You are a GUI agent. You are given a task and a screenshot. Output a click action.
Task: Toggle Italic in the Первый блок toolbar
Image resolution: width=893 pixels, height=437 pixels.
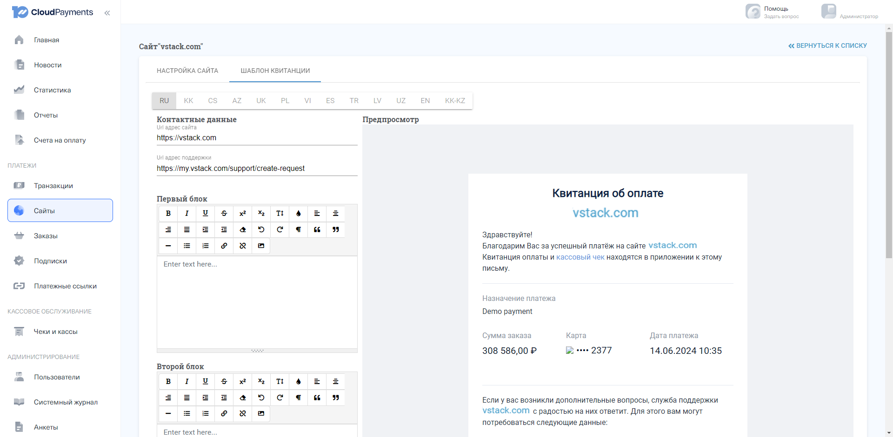[187, 213]
